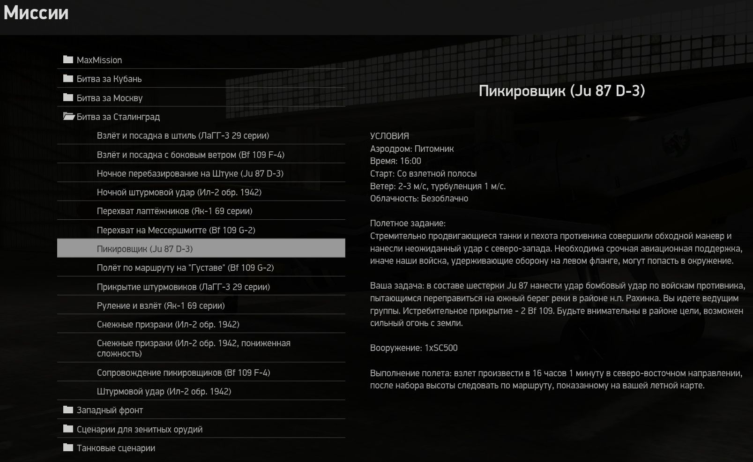The image size is (753, 462).
Task: Select Прикрытие штурмовиков mission
Action: click(x=201, y=286)
